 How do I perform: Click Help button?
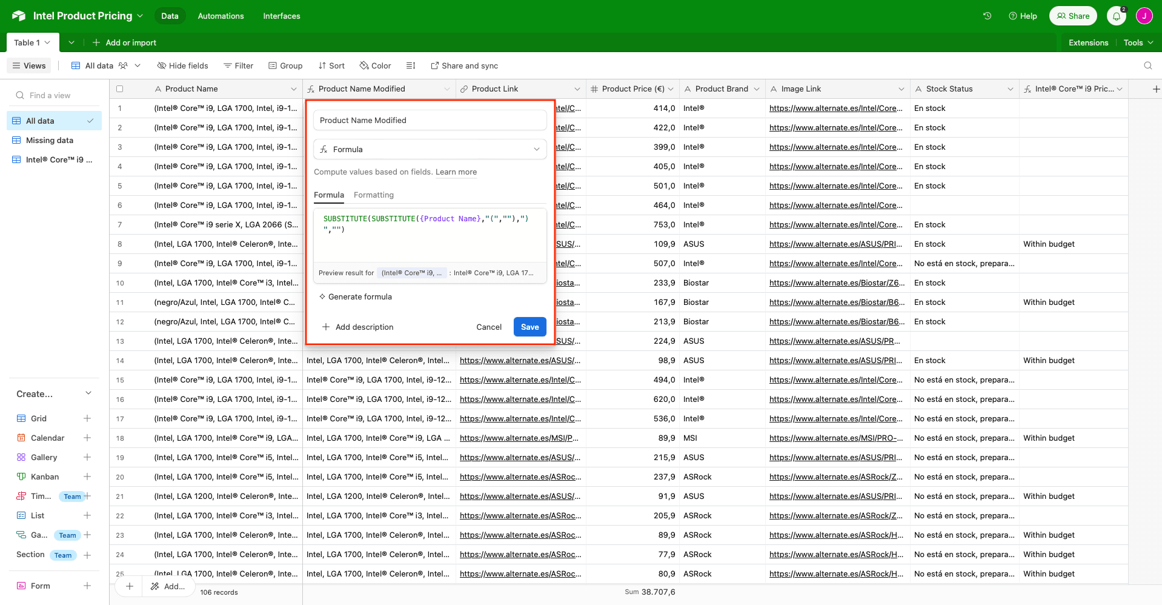pos(1023,16)
